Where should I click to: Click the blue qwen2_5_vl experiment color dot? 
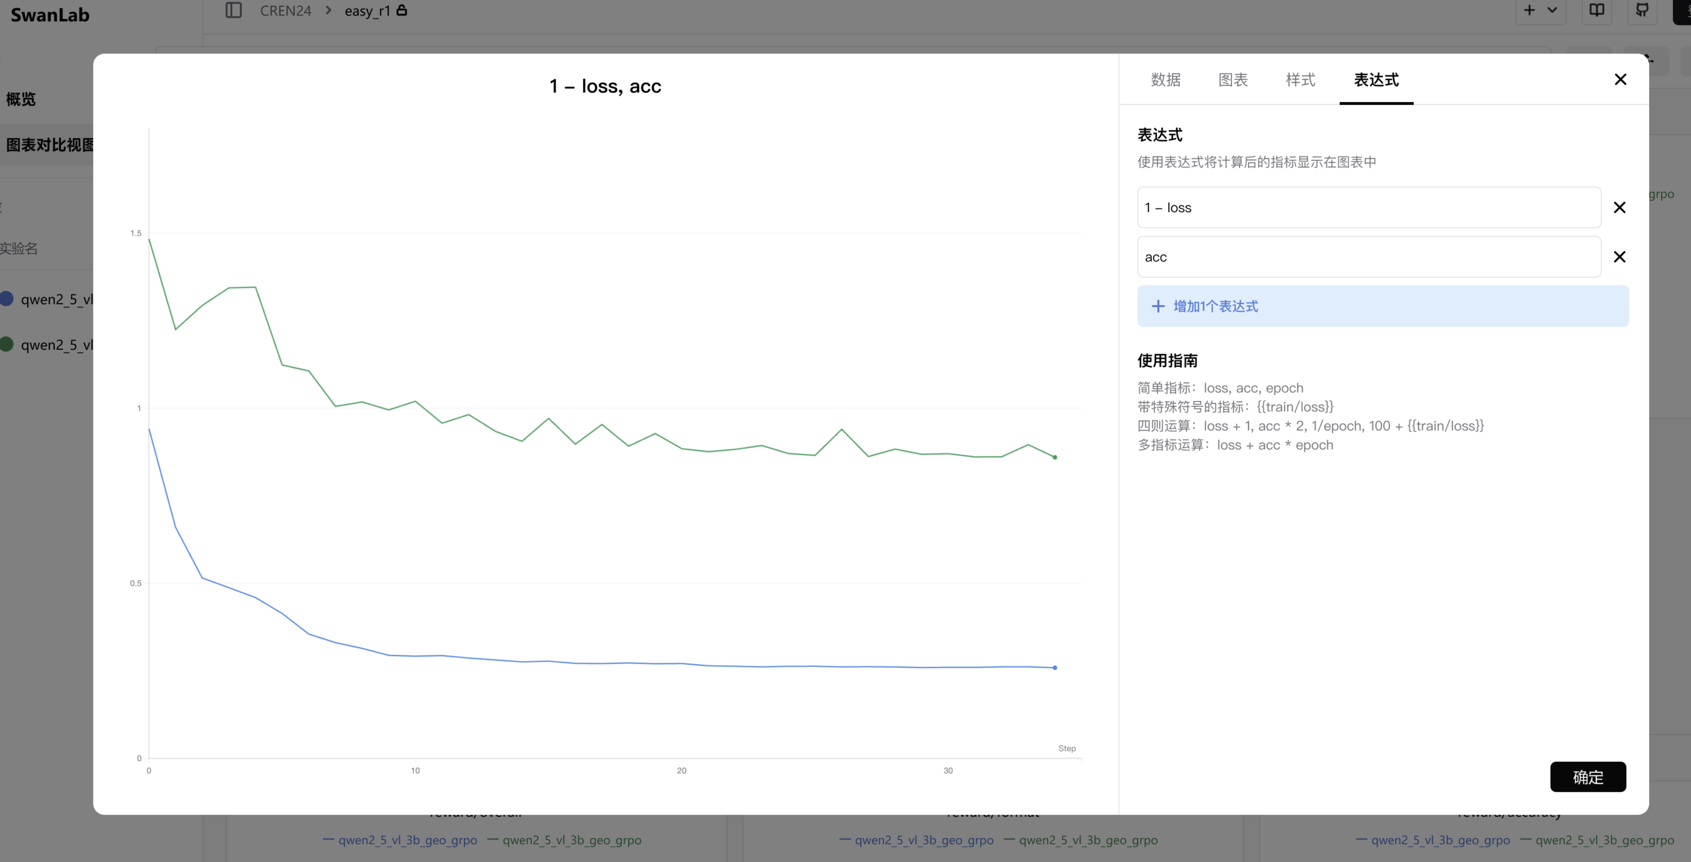(6, 299)
